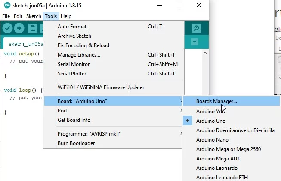Screen dimensions: 281x181
Task: Close the open Tools menu
Action: (51, 16)
